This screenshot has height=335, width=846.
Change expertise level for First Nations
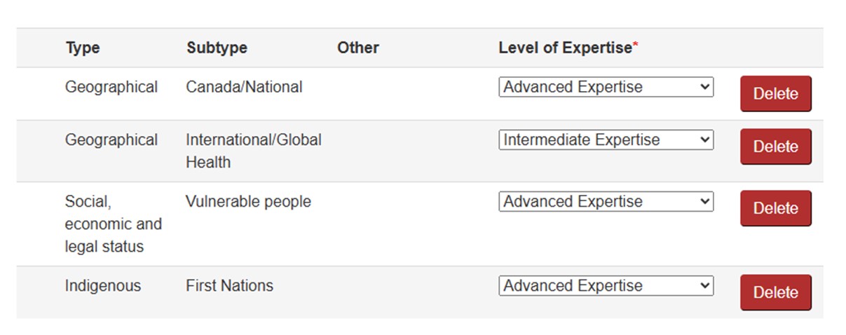(606, 286)
